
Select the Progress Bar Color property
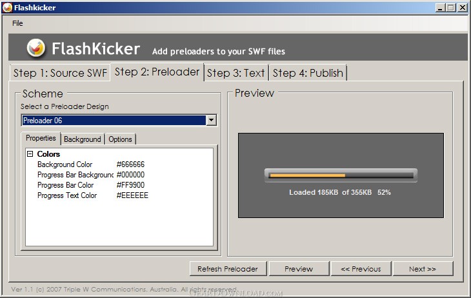click(x=65, y=185)
